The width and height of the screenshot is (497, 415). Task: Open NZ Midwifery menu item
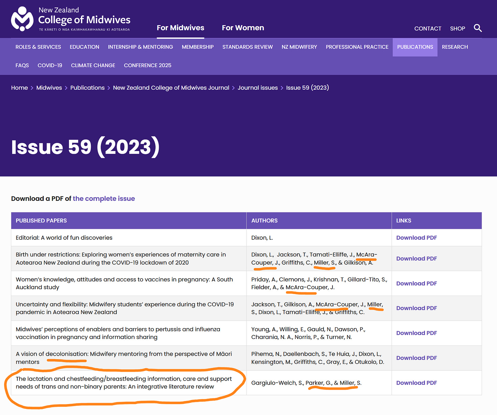tap(299, 47)
